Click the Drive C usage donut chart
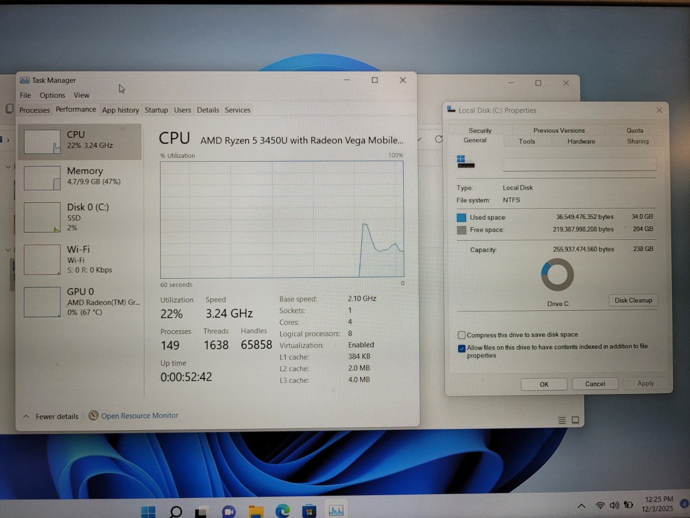The height and width of the screenshot is (518, 690). [x=557, y=275]
